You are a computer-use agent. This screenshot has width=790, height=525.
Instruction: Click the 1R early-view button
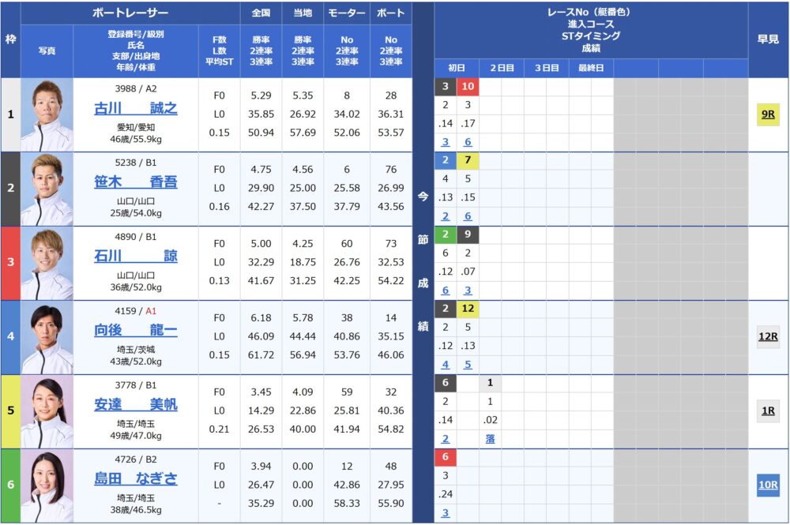click(x=768, y=411)
